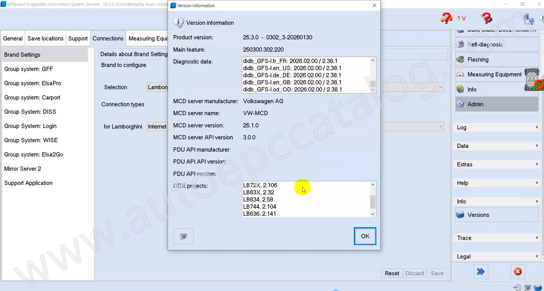
Task: Select Group system: ElsaPro in list
Action: pos(33,83)
